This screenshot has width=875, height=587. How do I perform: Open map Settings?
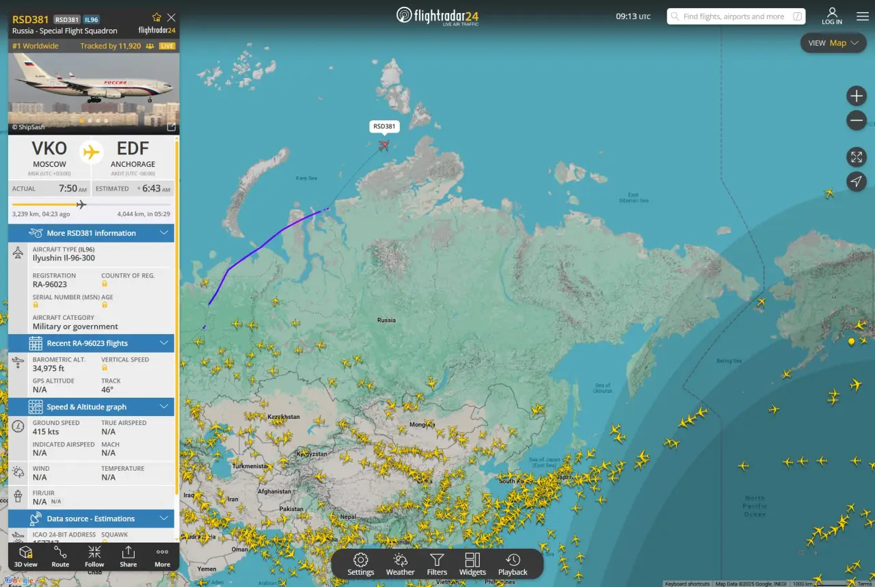point(360,564)
